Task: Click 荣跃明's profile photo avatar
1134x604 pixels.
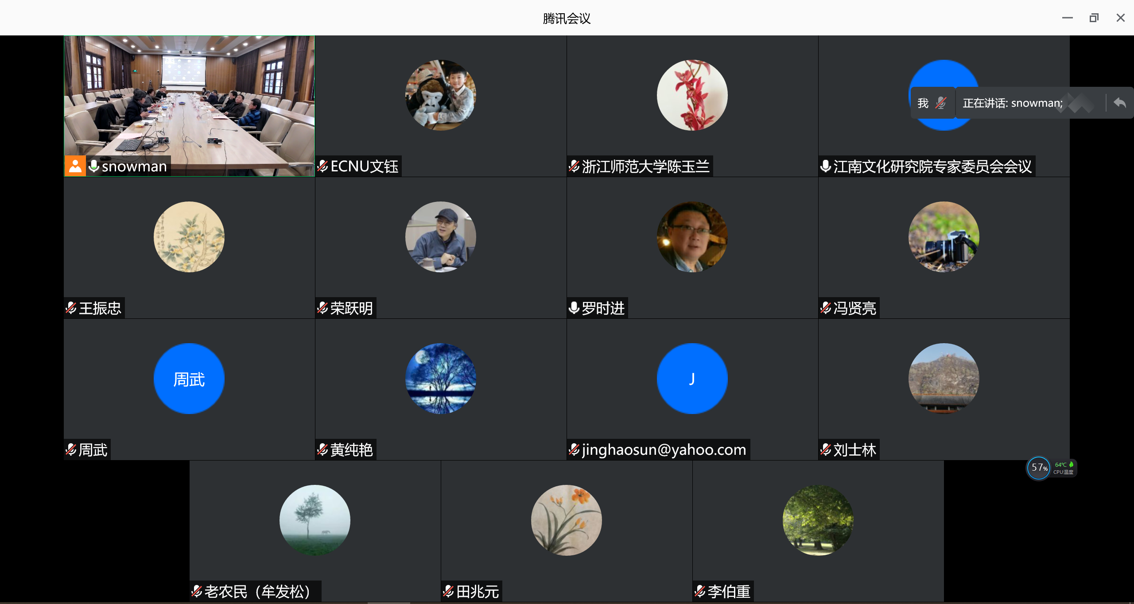Action: pos(440,237)
